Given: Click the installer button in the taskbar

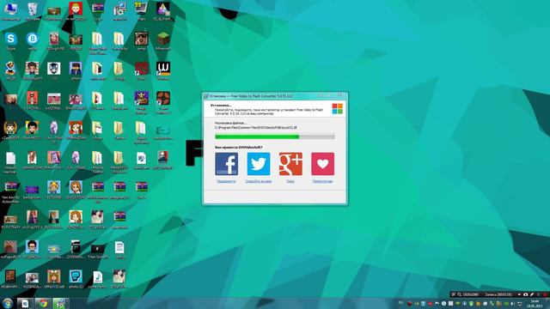Looking at the screenshot, I should [61, 303].
